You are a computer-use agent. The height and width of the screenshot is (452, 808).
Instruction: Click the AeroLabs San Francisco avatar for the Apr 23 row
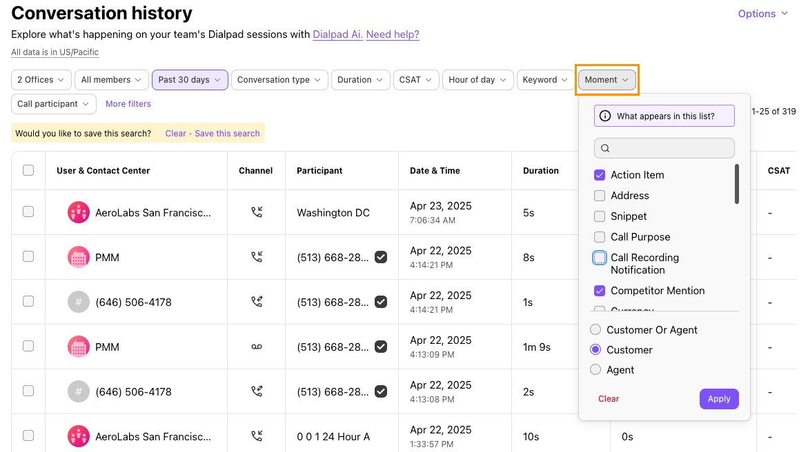coord(79,213)
